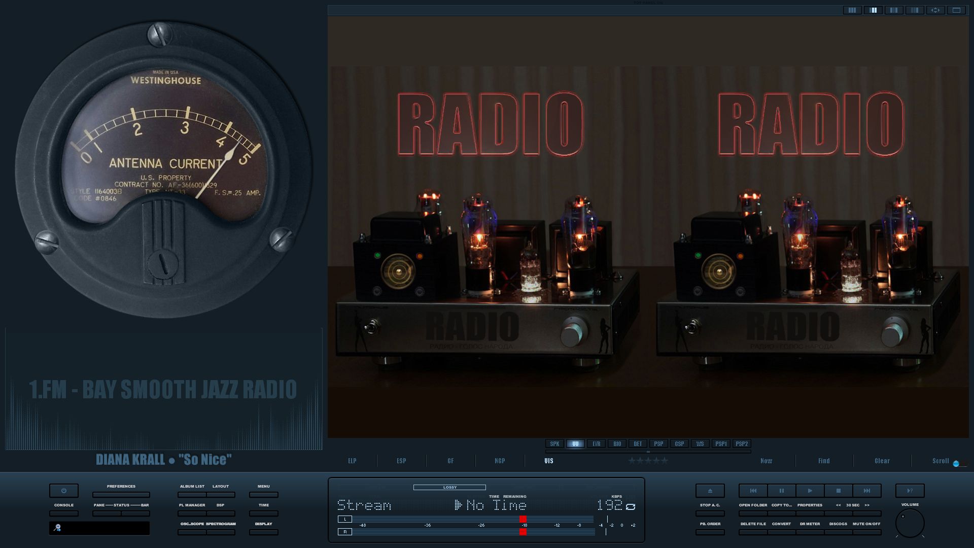The width and height of the screenshot is (974, 548).
Task: Open the PB. Order selector
Action: [710, 532]
